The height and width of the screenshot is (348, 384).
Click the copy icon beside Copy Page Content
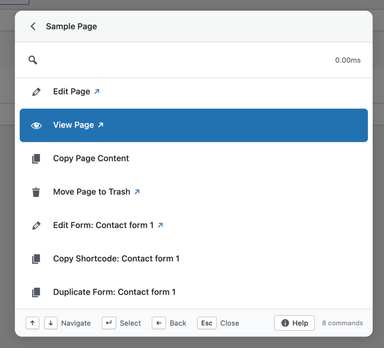click(x=36, y=158)
